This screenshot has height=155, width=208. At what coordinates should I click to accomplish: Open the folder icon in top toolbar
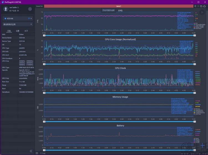coord(201,6)
